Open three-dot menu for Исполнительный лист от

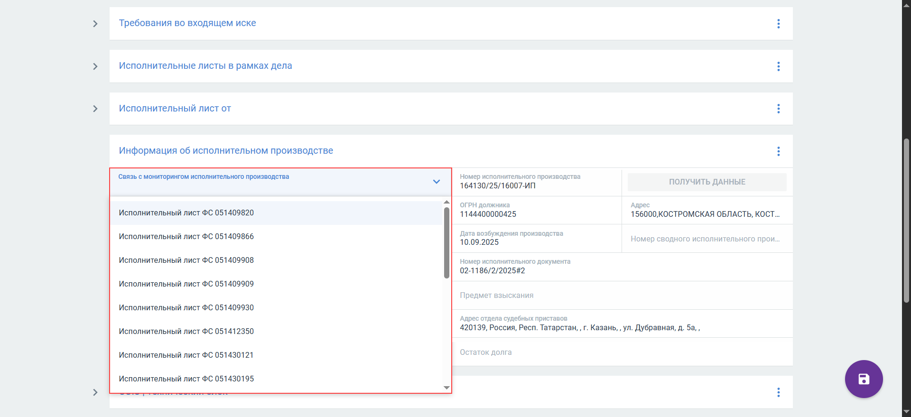pyautogui.click(x=778, y=109)
